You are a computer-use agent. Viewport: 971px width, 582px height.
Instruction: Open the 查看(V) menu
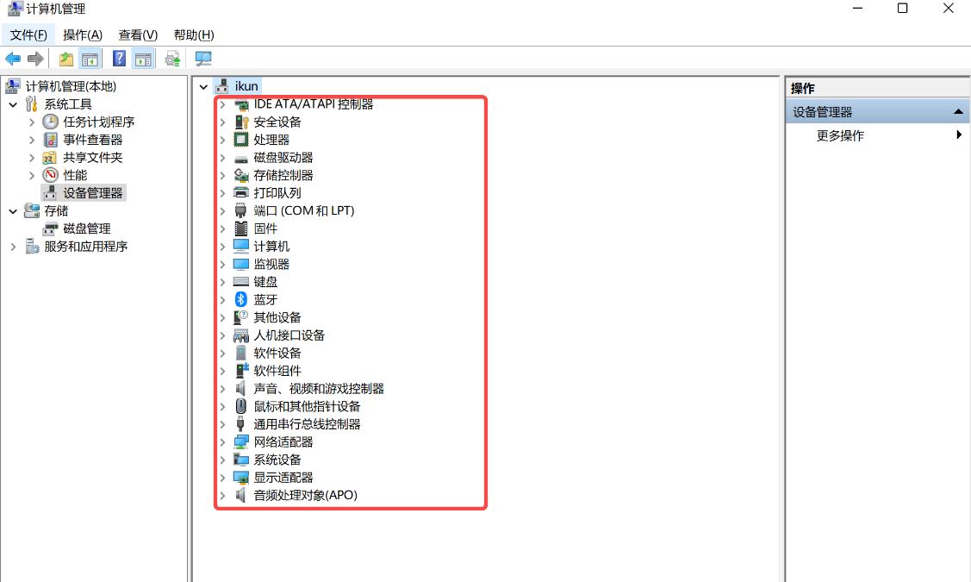138,34
